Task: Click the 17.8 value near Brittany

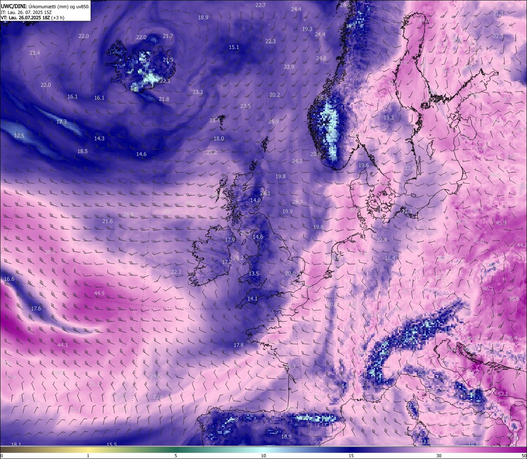Action: tap(238, 345)
